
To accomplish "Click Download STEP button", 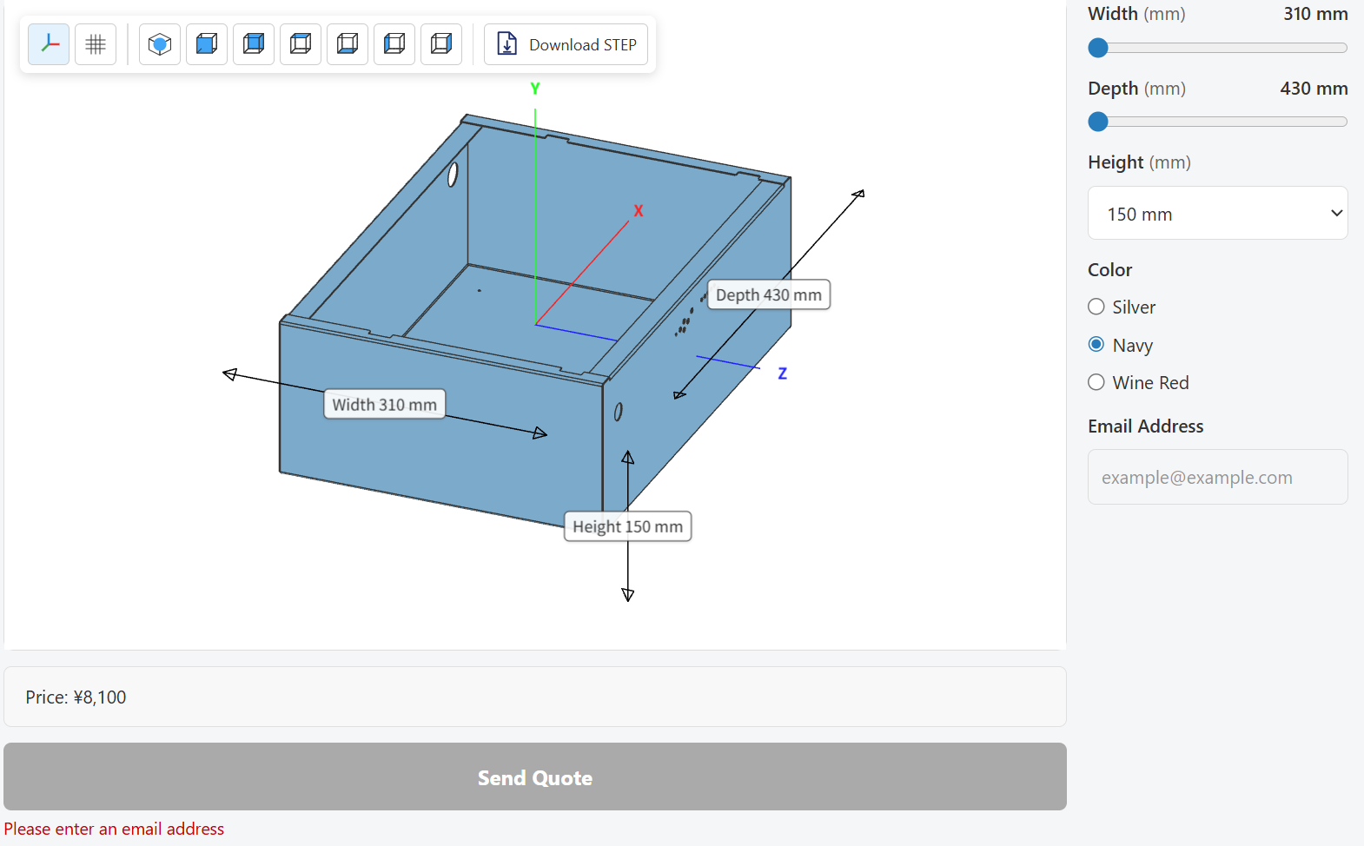I will (566, 44).
